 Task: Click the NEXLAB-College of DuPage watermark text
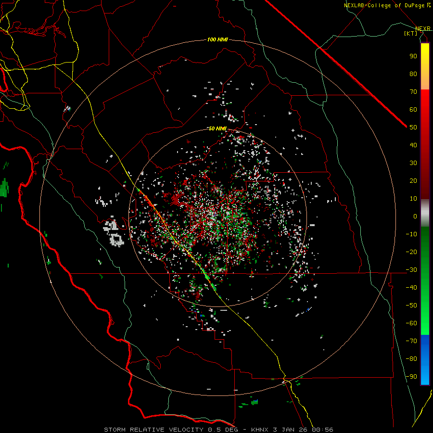387,5
